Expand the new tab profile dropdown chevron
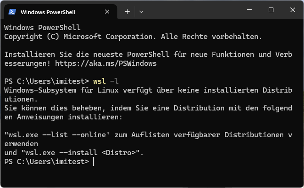This screenshot has height=188, width=304. [x=141, y=11]
